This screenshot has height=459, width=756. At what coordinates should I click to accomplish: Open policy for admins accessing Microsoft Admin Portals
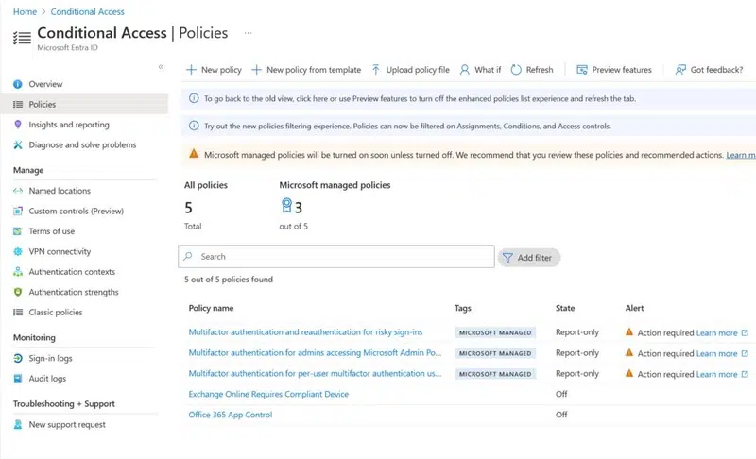[x=315, y=353]
